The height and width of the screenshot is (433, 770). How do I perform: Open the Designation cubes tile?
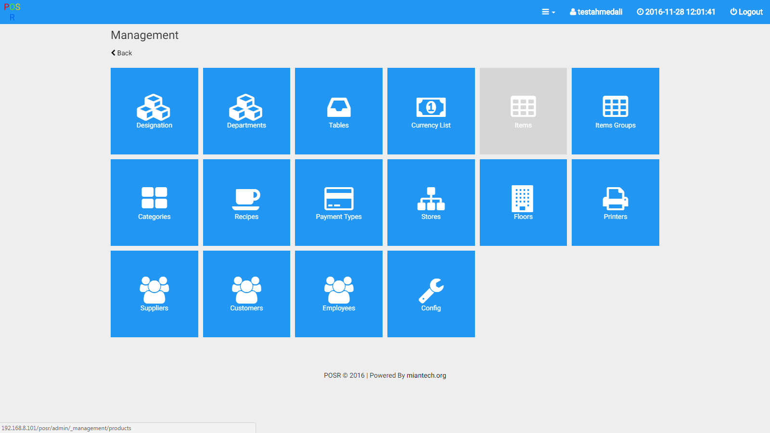154,111
